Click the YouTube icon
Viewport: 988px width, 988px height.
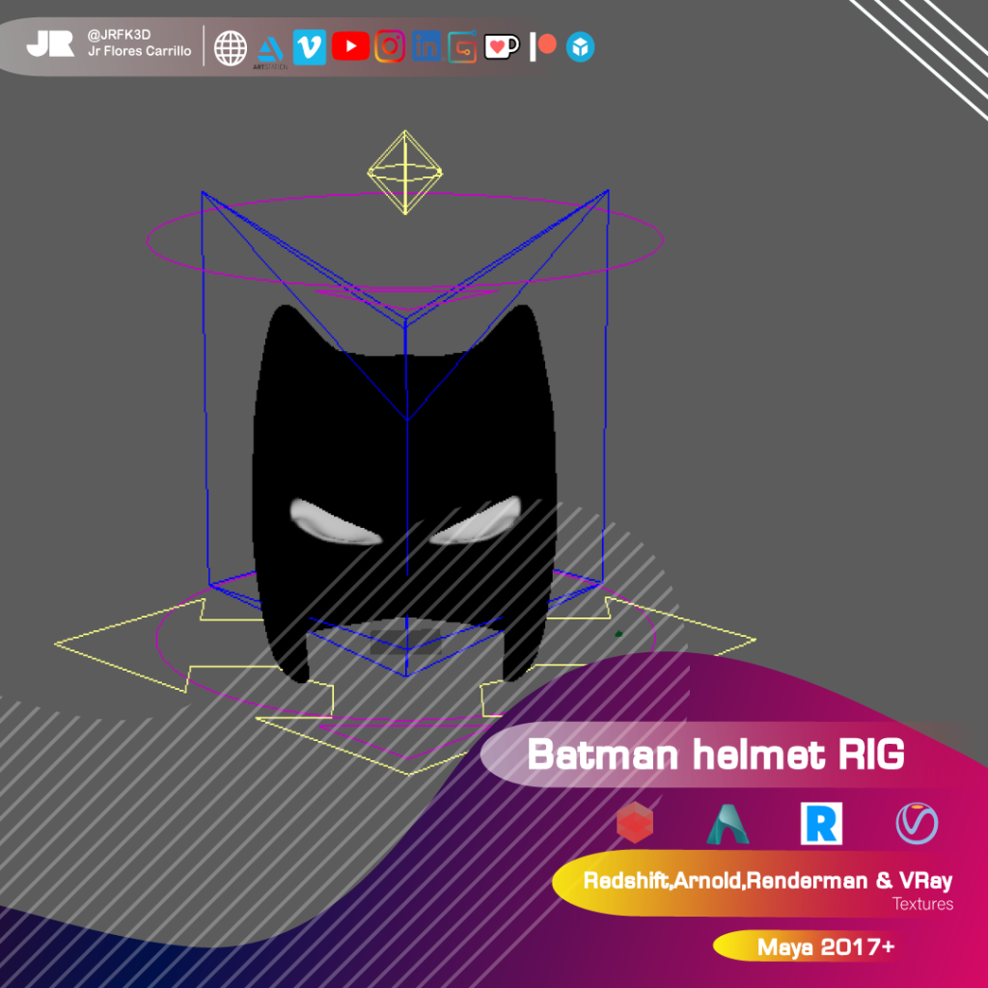pos(348,46)
